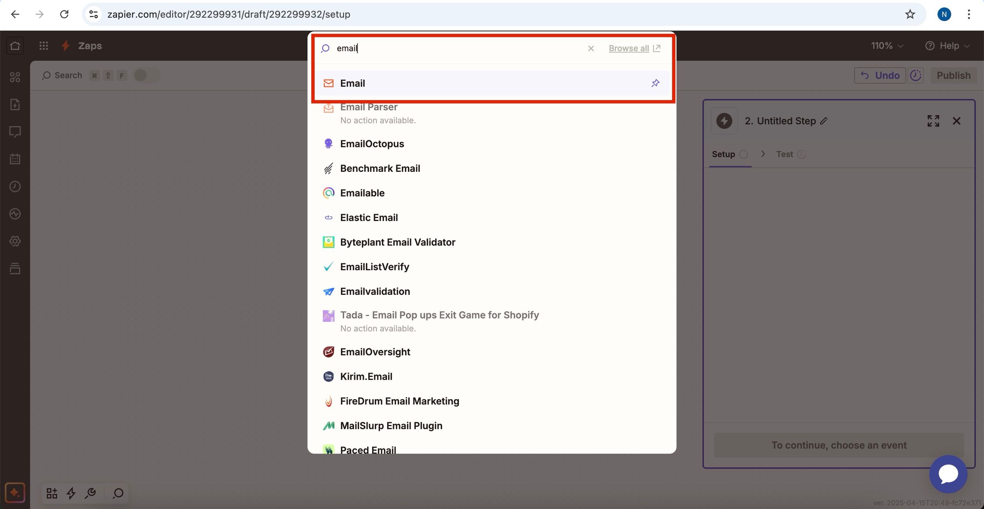Bookmark this page with star
Image resolution: width=984 pixels, height=509 pixels.
click(x=910, y=14)
